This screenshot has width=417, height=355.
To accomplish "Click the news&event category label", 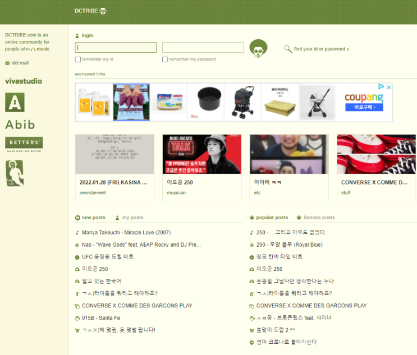I will [93, 193].
